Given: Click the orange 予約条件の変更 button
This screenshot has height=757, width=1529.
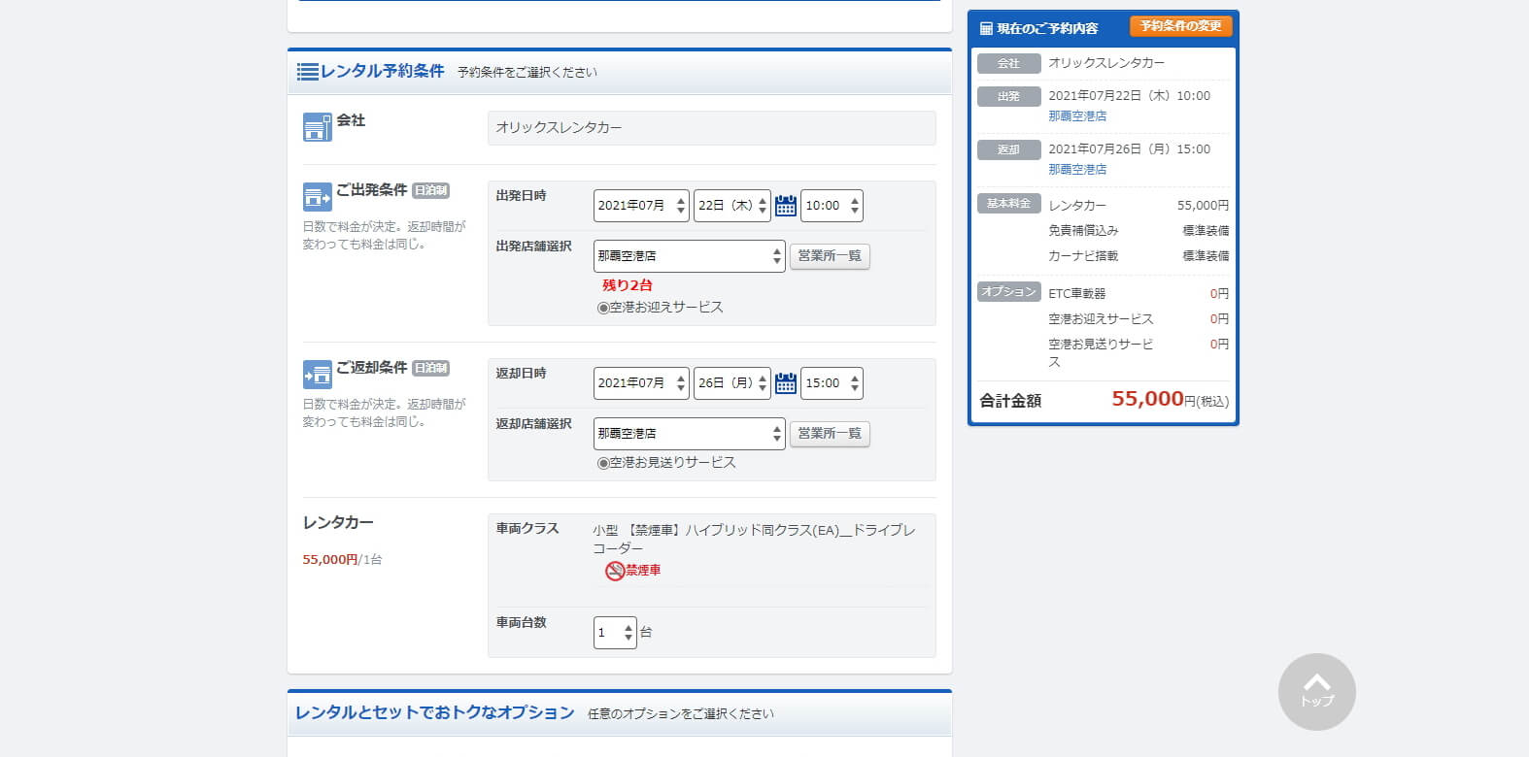Looking at the screenshot, I should pyautogui.click(x=1180, y=26).
